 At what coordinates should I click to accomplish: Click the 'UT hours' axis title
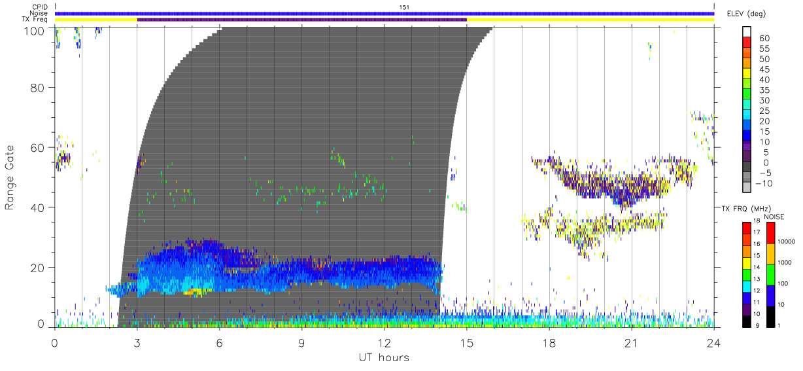pos(384,358)
